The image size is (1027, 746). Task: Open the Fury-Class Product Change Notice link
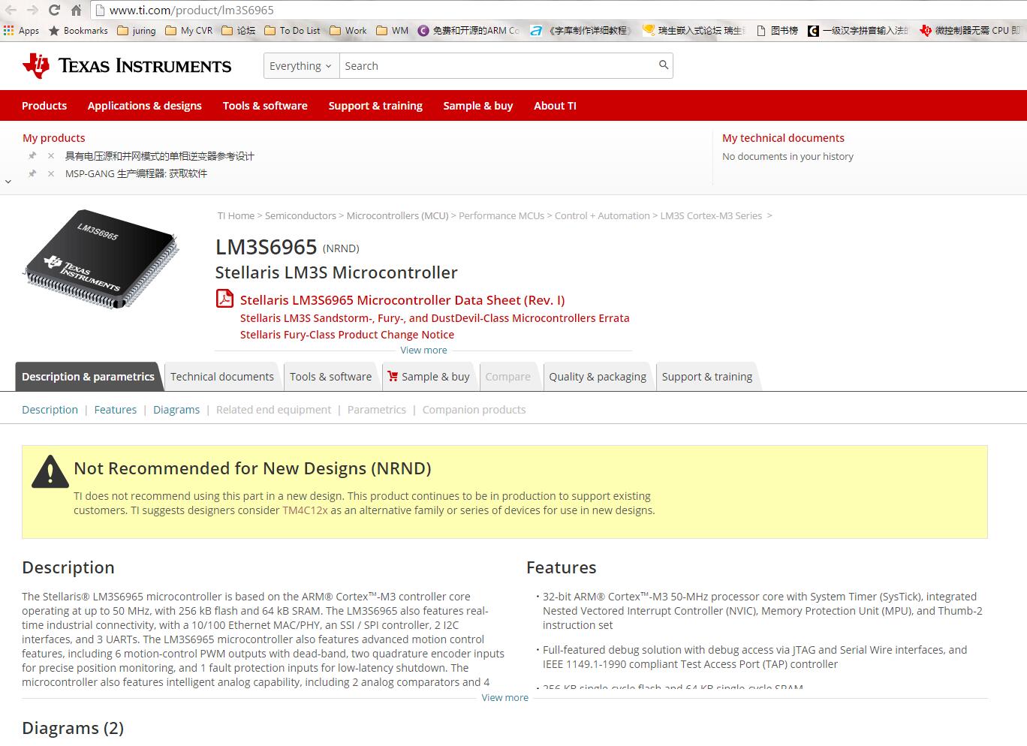point(347,335)
